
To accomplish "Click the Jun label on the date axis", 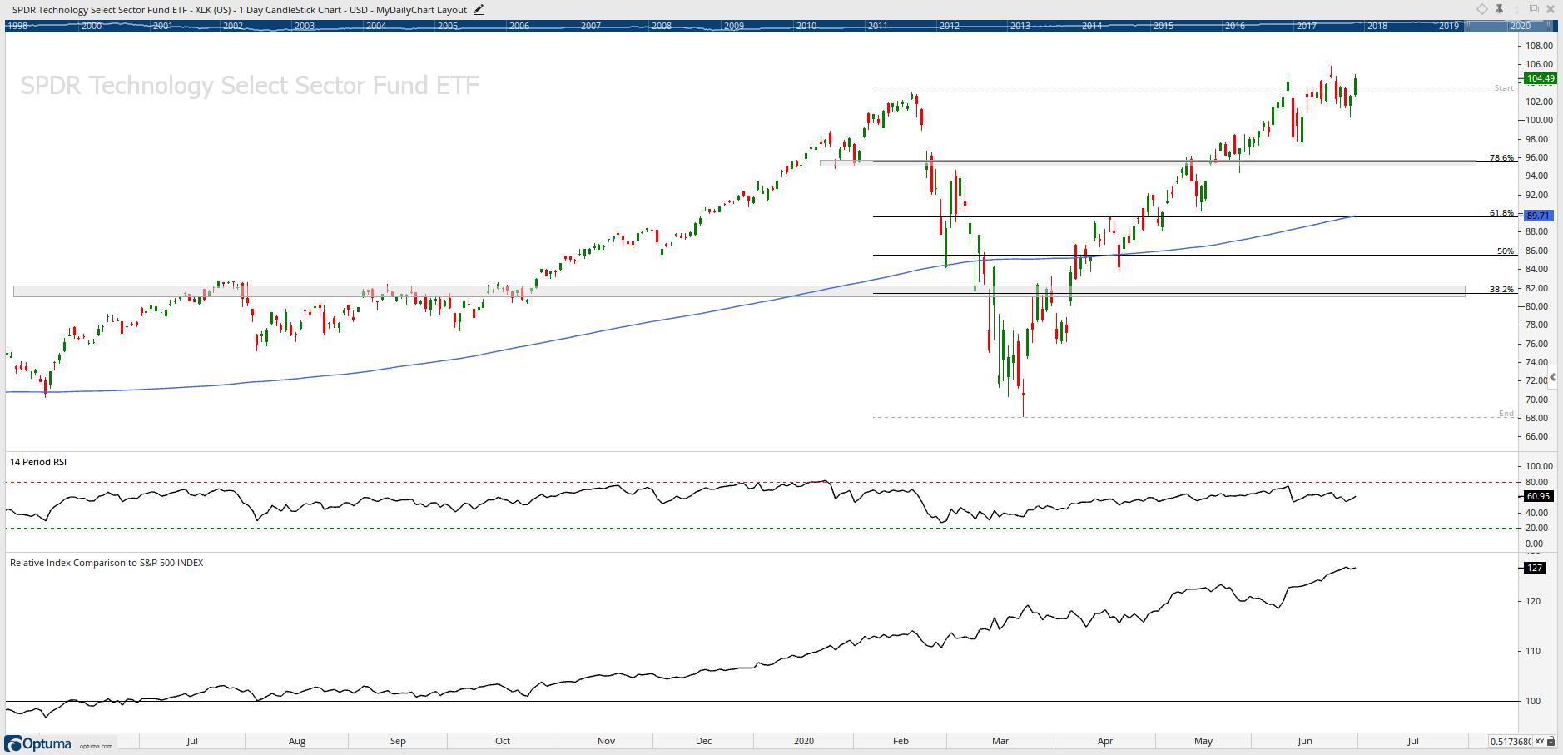I will point(1305,741).
